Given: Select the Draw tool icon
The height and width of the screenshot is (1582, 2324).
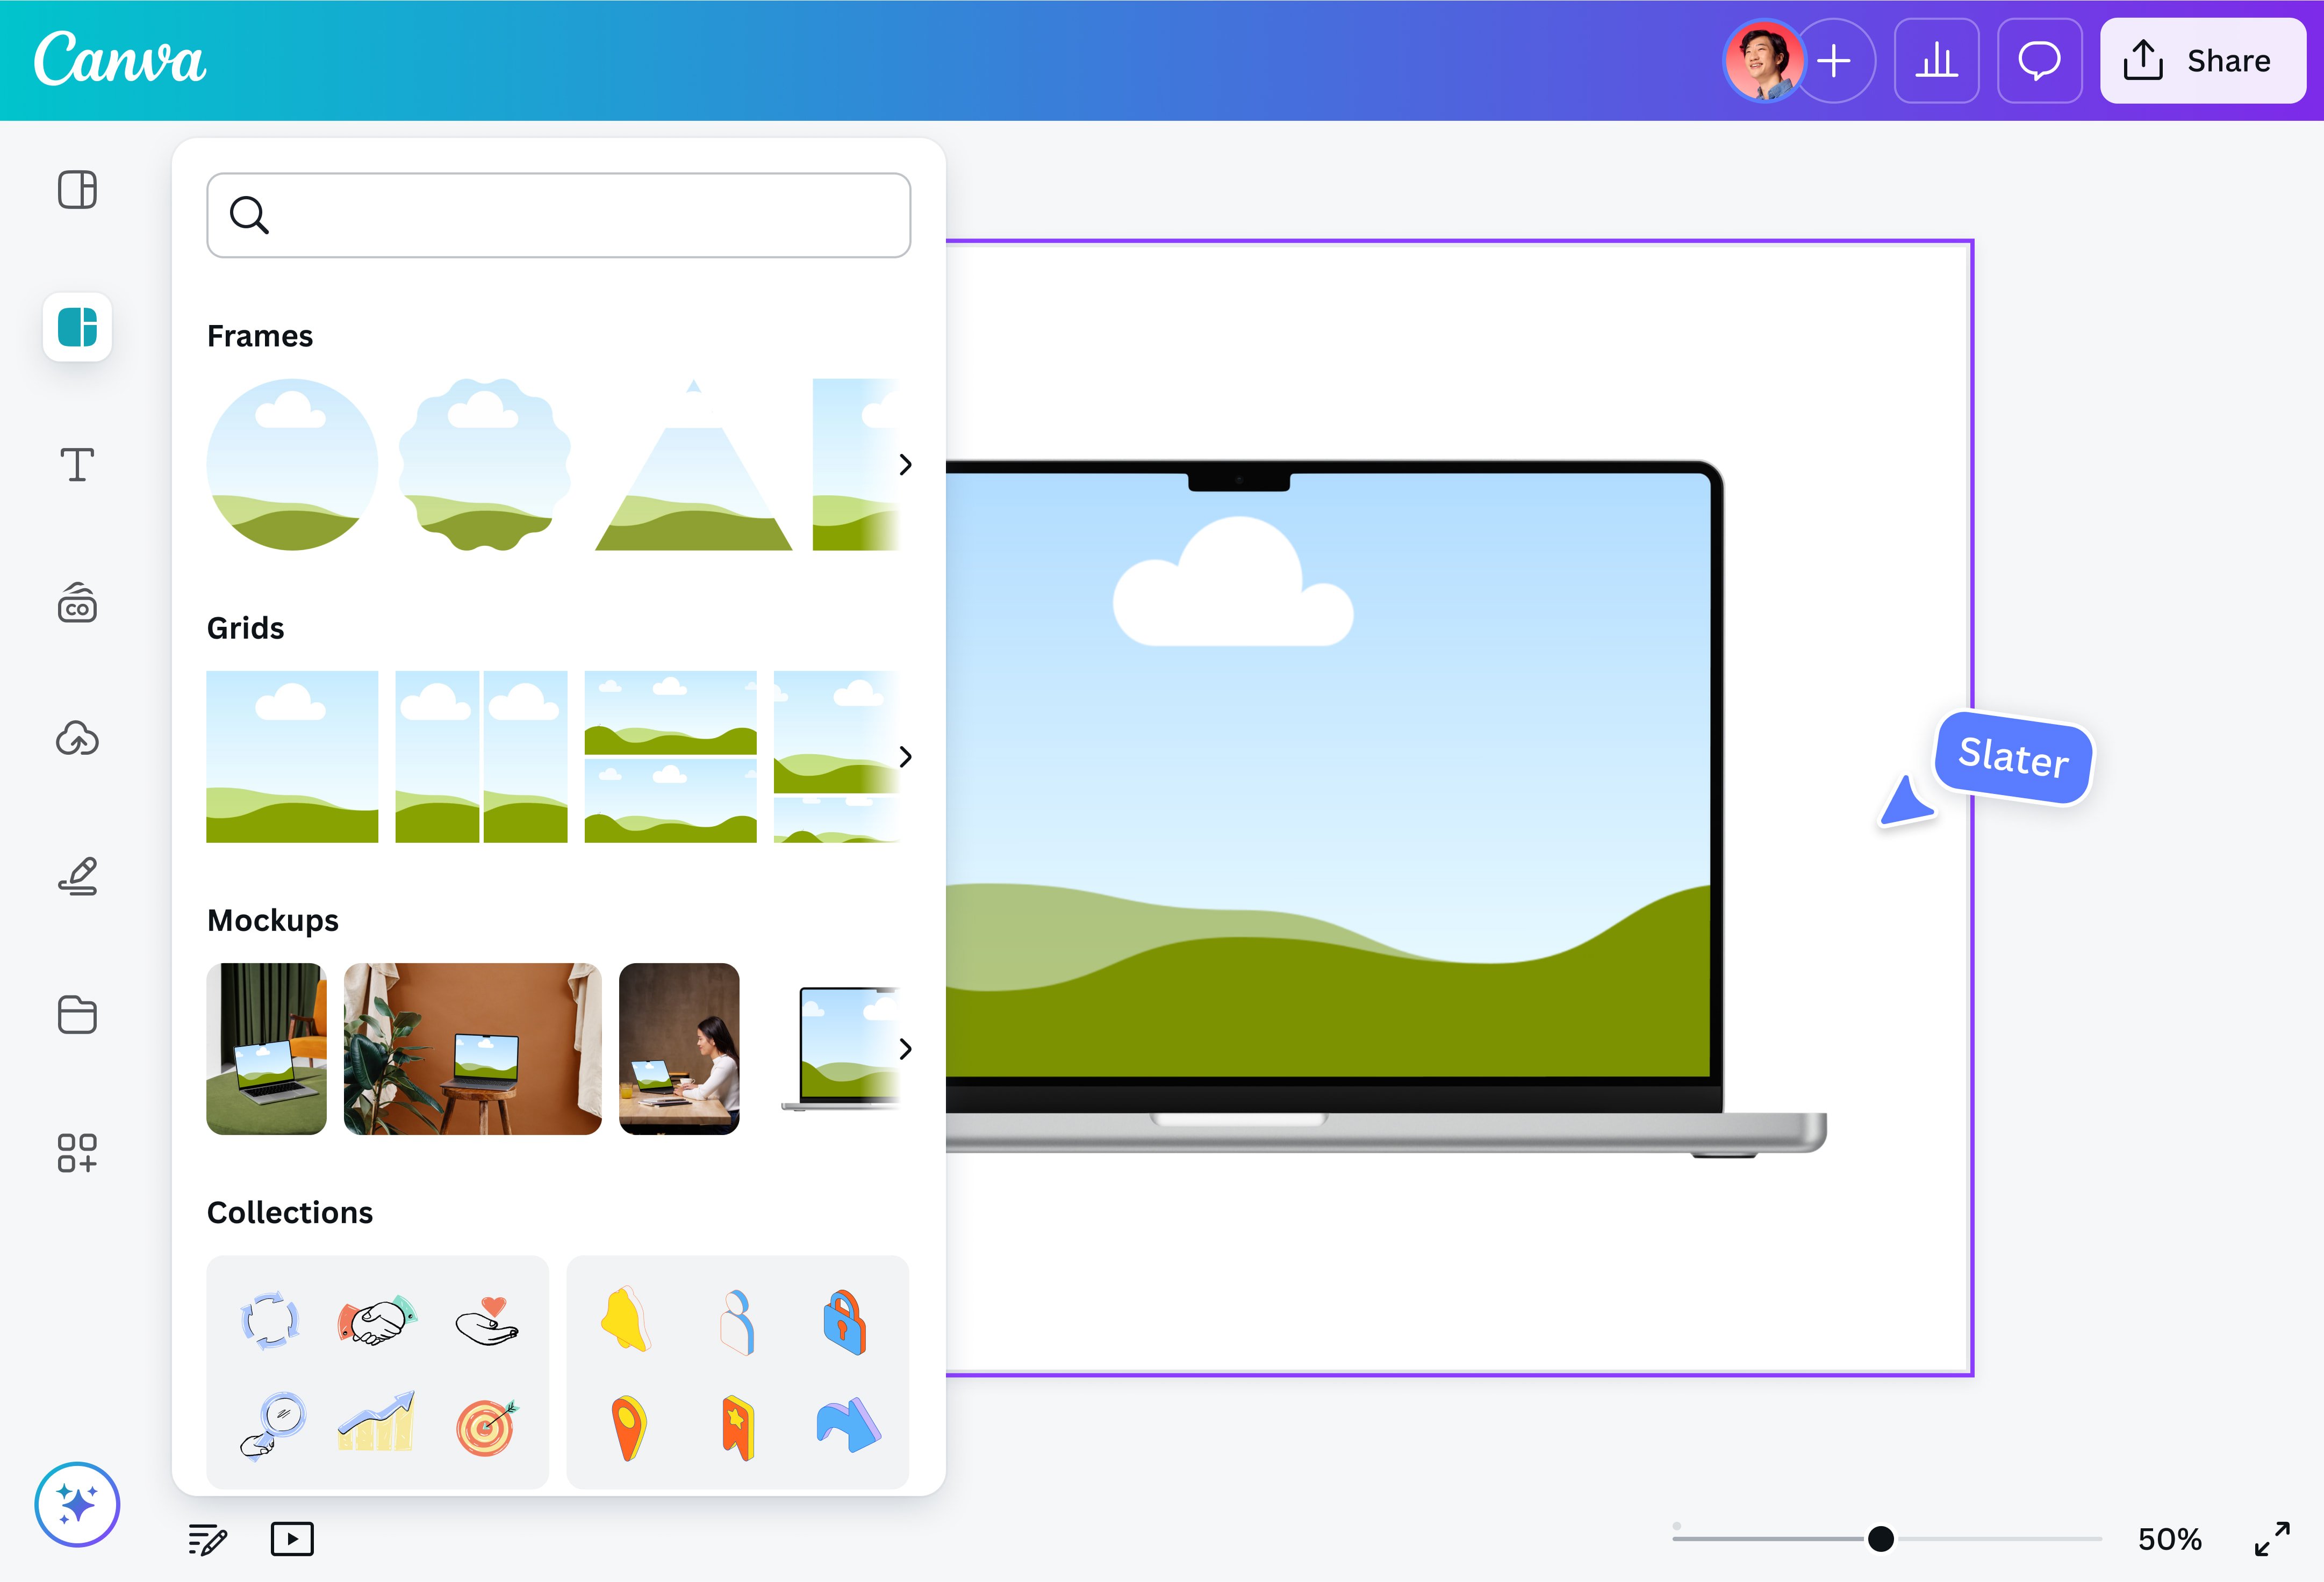Looking at the screenshot, I should coord(77,877).
